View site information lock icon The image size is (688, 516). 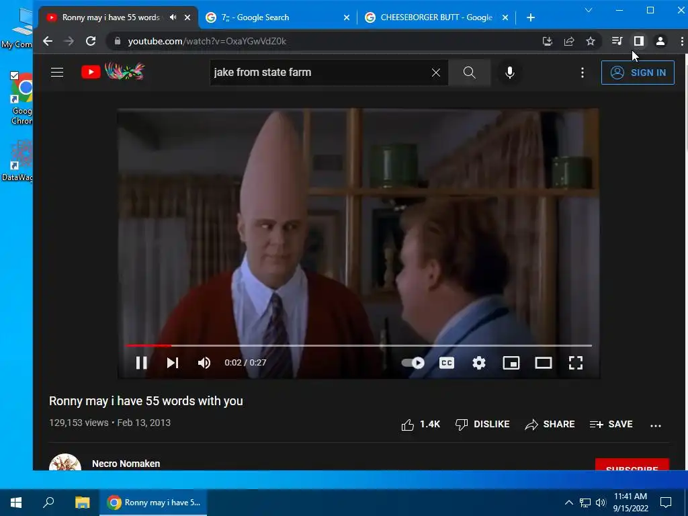[x=117, y=41]
